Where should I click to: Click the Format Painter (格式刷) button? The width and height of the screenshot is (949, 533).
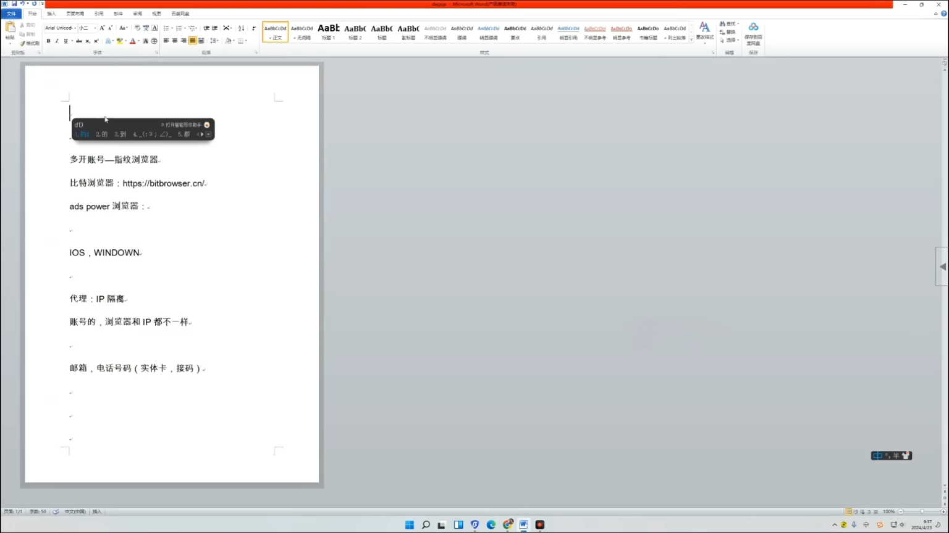coord(30,43)
